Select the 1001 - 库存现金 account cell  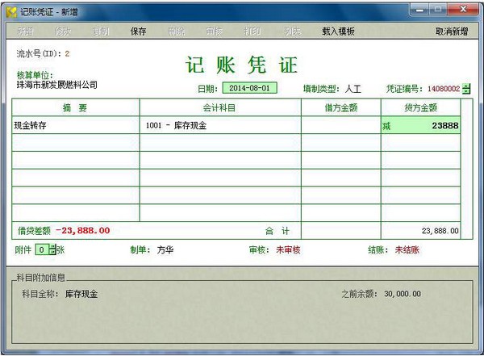(220, 126)
